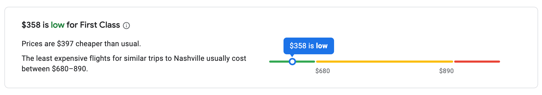Click "First Class" in the heading
542x95 pixels.
(x=100, y=25)
